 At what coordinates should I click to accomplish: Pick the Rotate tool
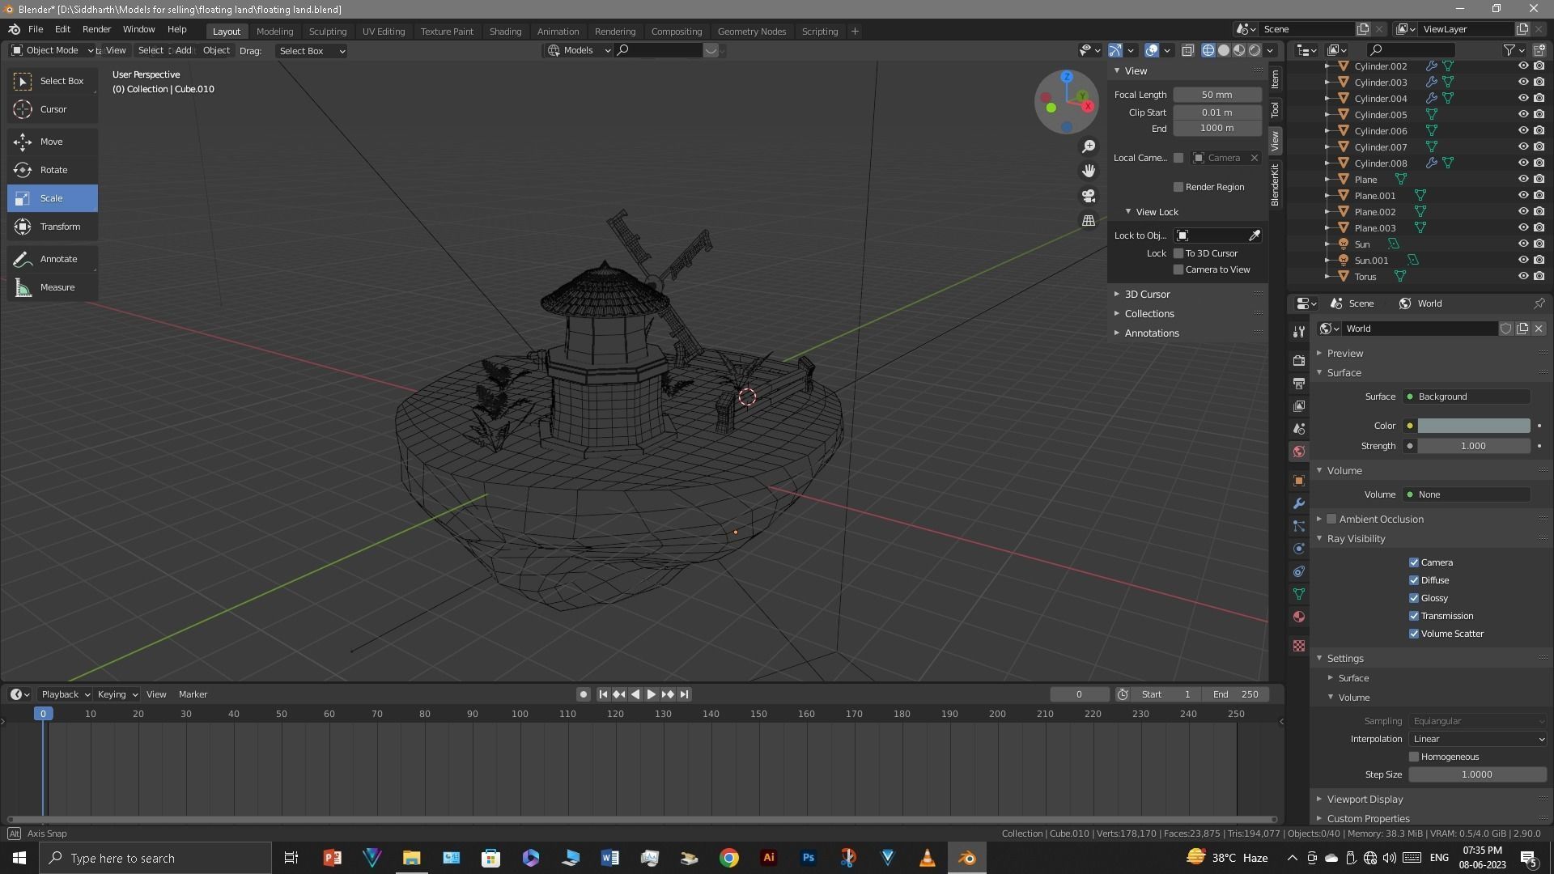pyautogui.click(x=53, y=170)
